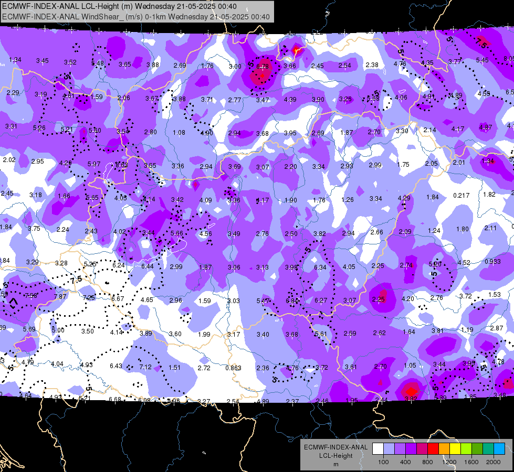
Task: Click the wind shear value 3.75
Action: pos(34,228)
